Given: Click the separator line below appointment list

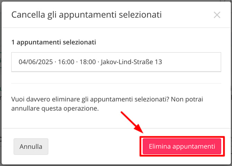Looking at the screenshot, I should [116, 83].
